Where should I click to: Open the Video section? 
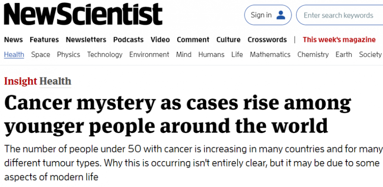tap(160, 40)
